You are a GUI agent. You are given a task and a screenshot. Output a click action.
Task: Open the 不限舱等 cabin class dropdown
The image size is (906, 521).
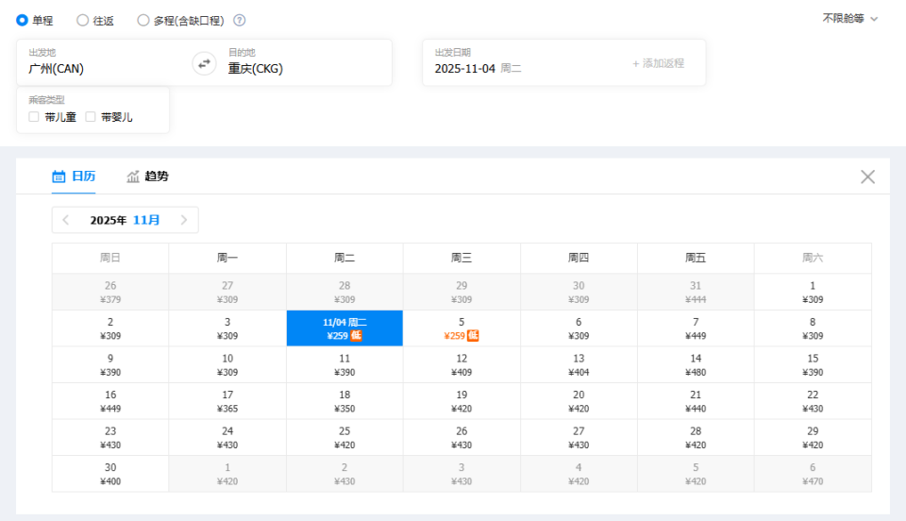850,19
